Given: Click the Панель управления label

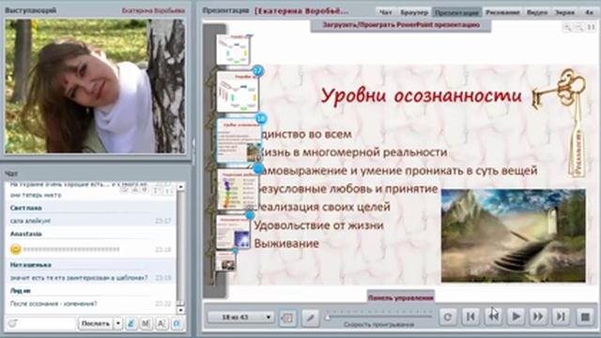Looking at the screenshot, I should 401,297.
